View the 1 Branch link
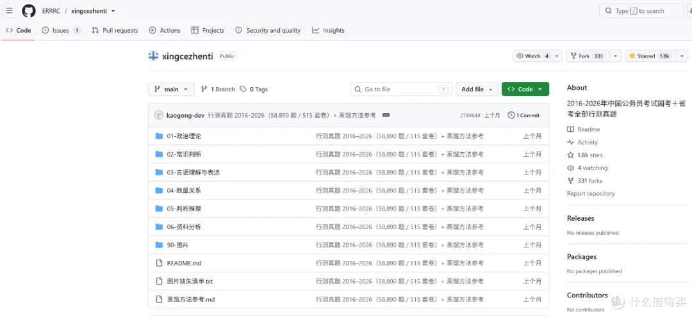This screenshot has height=316, width=692. click(218, 89)
